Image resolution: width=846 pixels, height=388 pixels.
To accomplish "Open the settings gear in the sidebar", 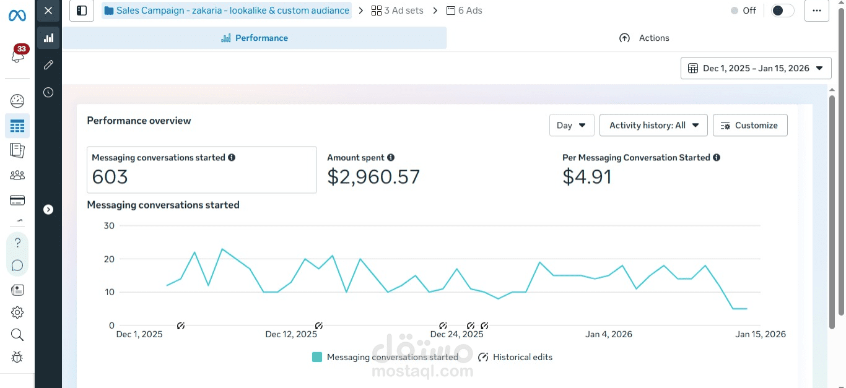I will pos(17,313).
